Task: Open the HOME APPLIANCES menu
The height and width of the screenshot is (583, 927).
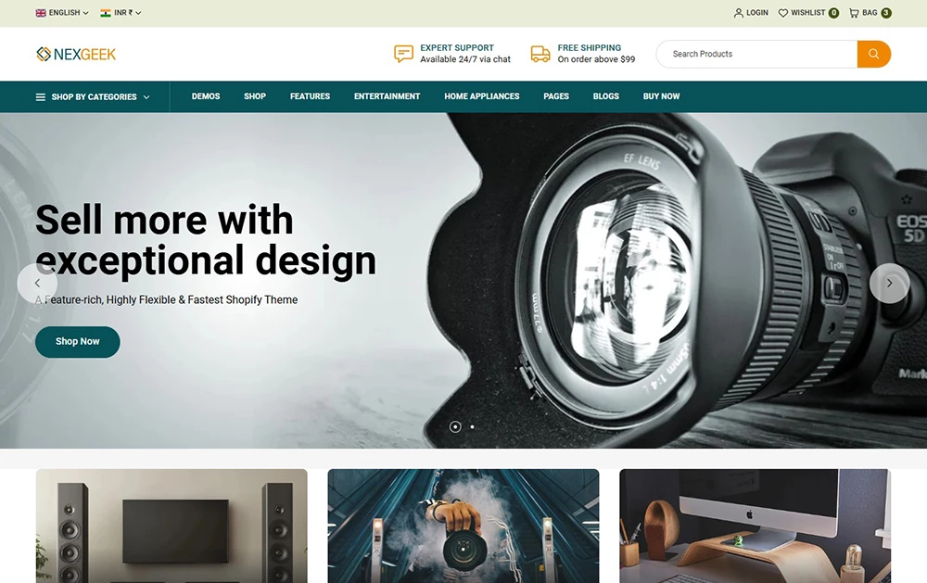Action: [481, 96]
